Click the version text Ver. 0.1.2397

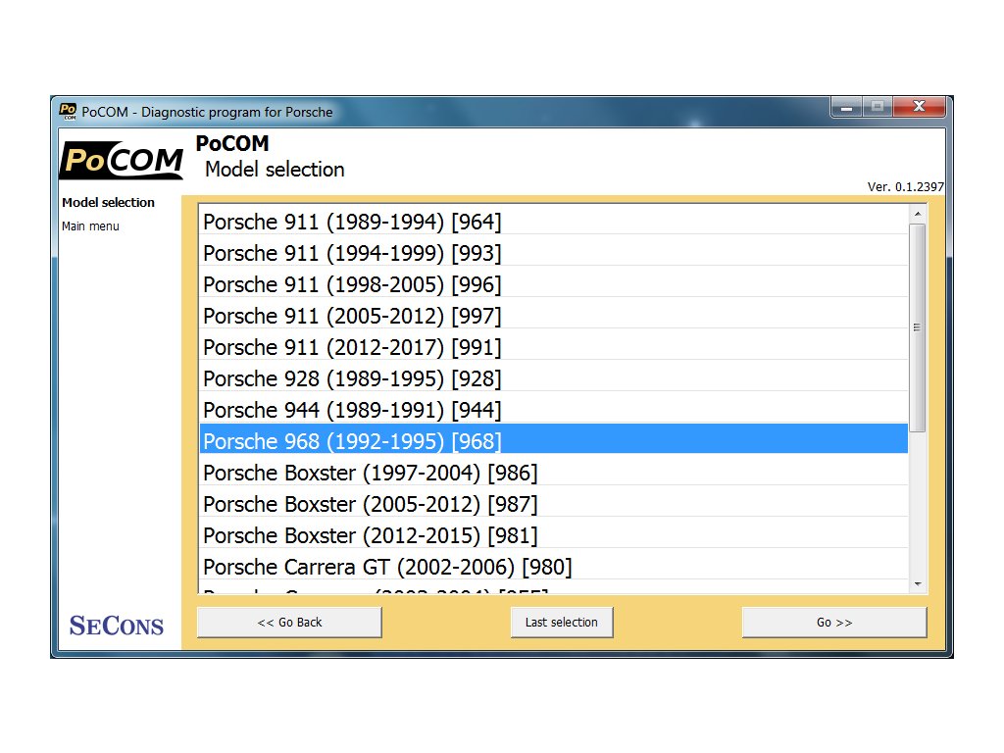tap(905, 187)
